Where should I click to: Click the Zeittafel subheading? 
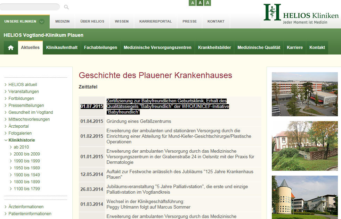(88, 87)
